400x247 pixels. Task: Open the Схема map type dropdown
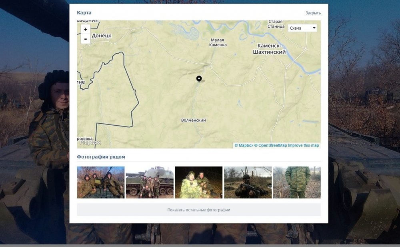point(302,28)
